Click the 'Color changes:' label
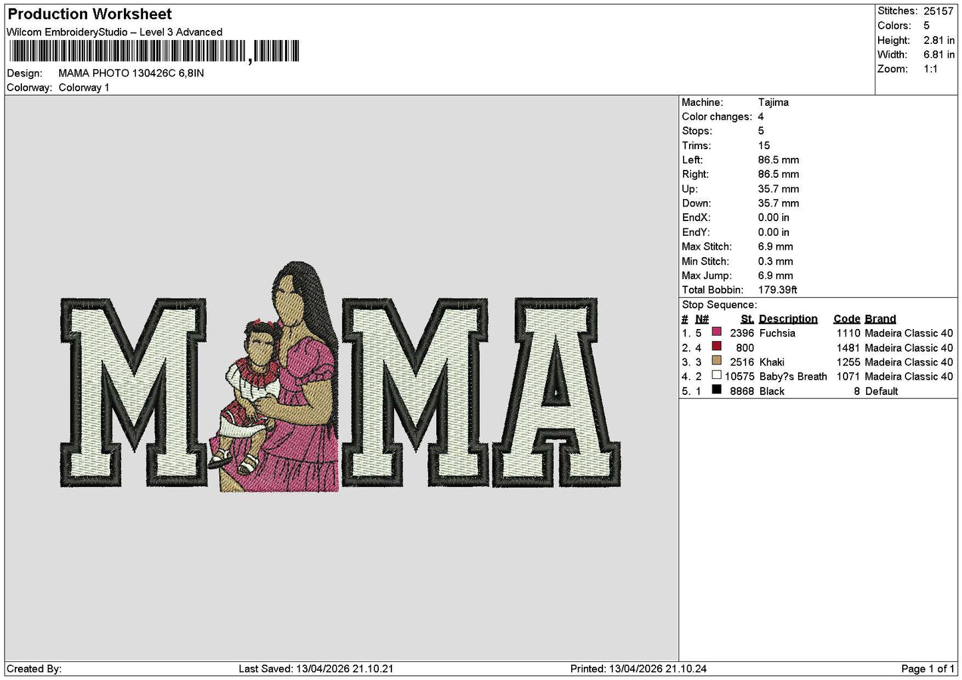Viewport: 962px width, 680px height. [x=716, y=117]
